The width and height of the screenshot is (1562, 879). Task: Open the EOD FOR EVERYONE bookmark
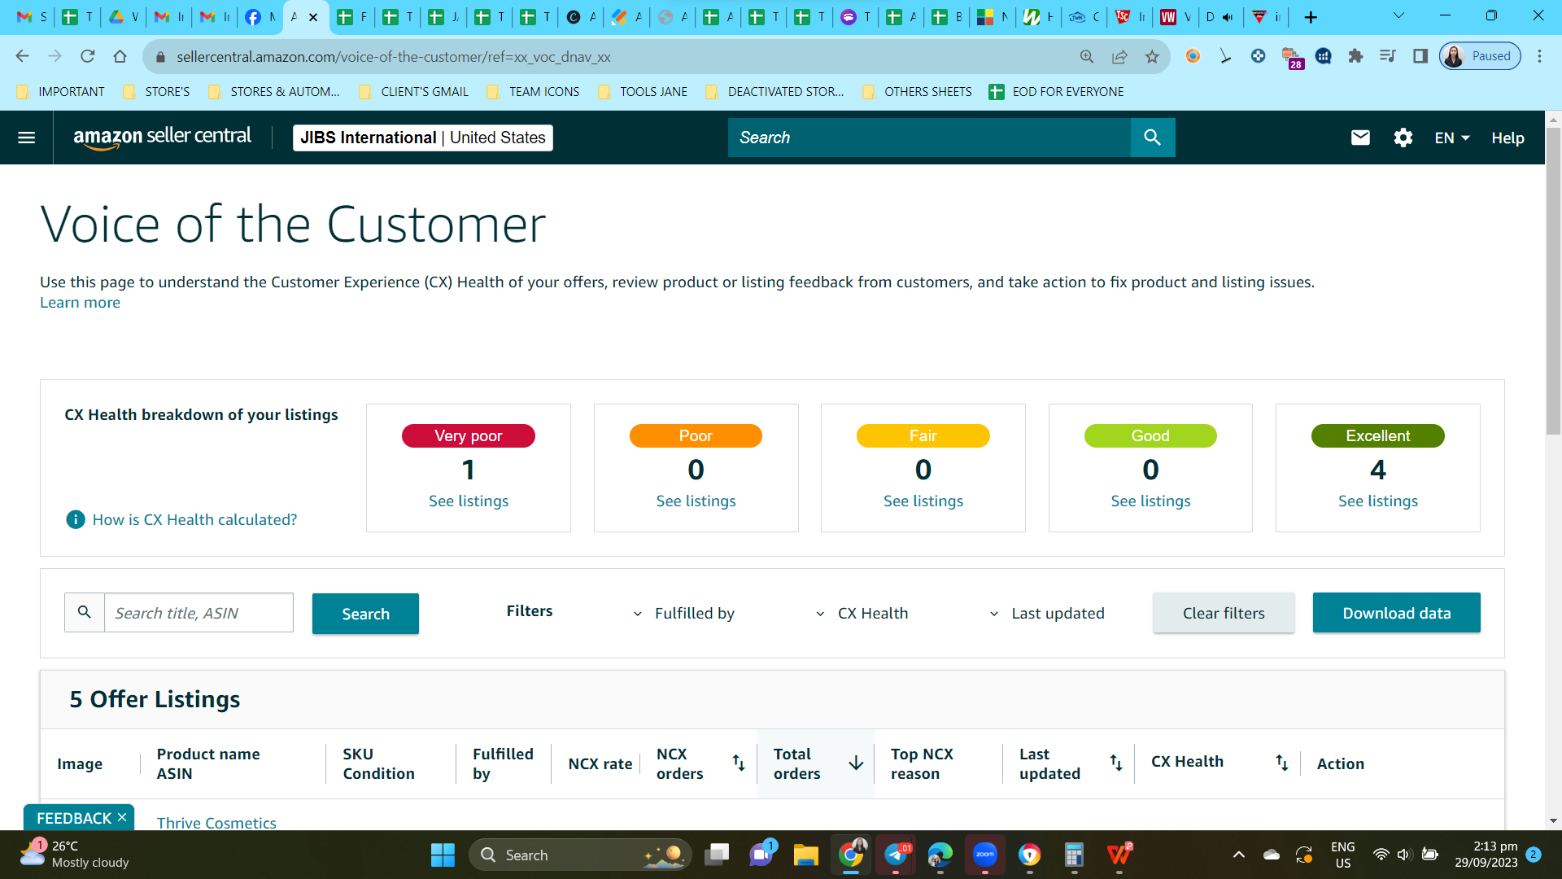pyautogui.click(x=1056, y=92)
